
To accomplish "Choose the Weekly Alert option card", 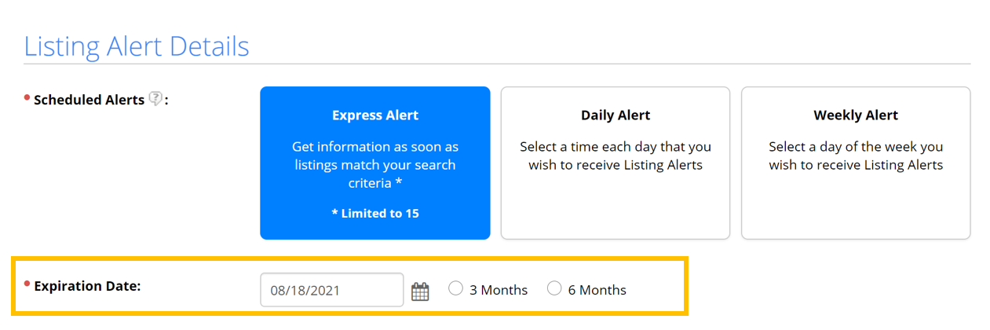I will pyautogui.click(x=856, y=163).
